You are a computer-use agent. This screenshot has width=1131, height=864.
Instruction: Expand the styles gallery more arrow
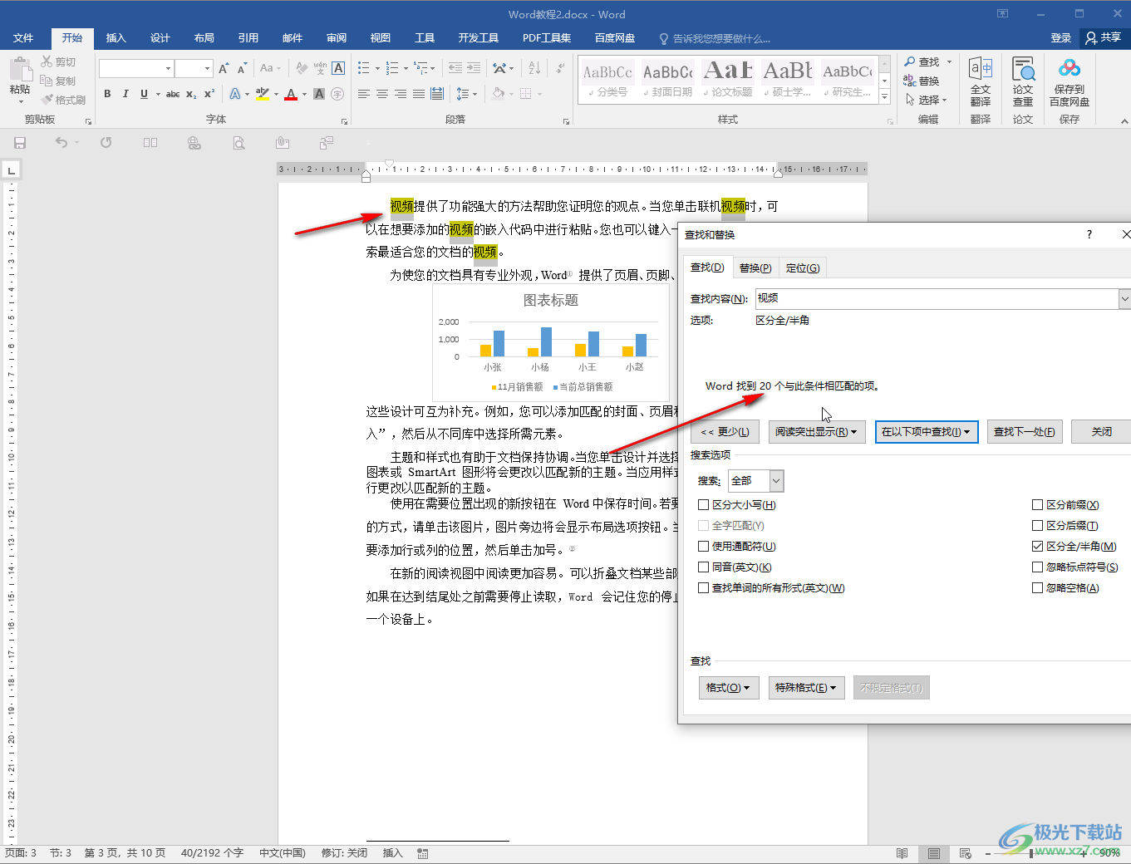point(885,97)
